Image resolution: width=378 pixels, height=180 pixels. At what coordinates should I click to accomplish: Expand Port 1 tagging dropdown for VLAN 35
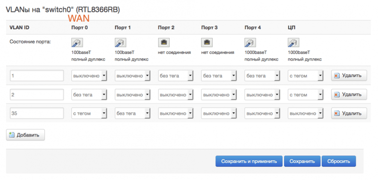coord(132,113)
